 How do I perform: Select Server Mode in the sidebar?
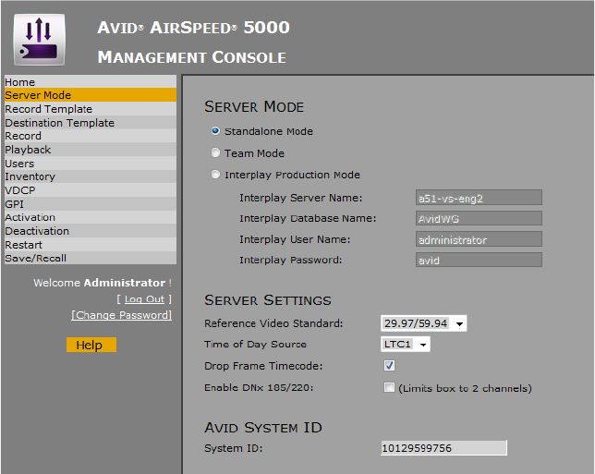pos(91,95)
